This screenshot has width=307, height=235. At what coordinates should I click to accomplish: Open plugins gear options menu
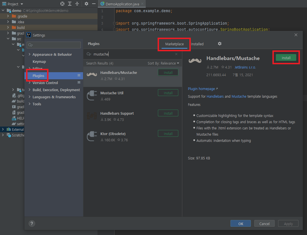(x=220, y=44)
